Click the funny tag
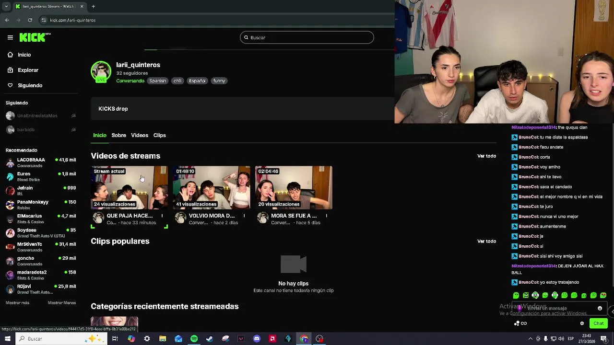Image resolution: width=614 pixels, height=345 pixels. tap(219, 81)
